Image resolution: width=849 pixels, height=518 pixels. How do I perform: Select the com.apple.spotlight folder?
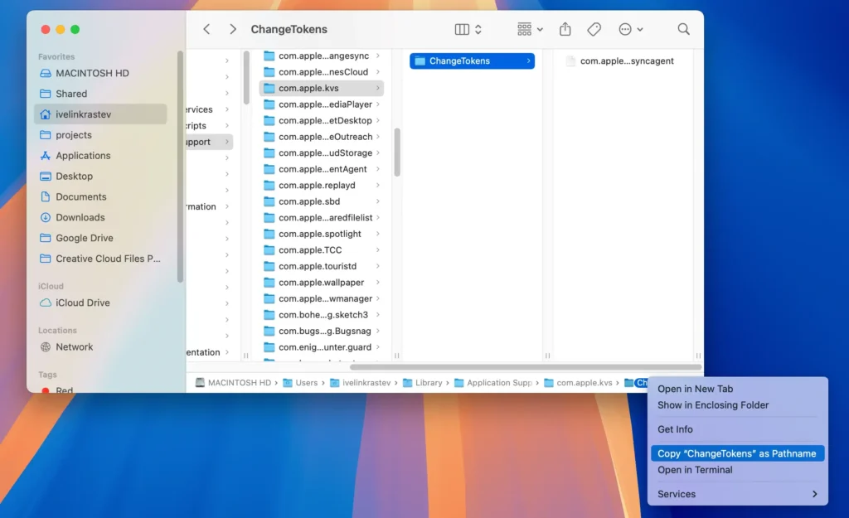(322, 234)
